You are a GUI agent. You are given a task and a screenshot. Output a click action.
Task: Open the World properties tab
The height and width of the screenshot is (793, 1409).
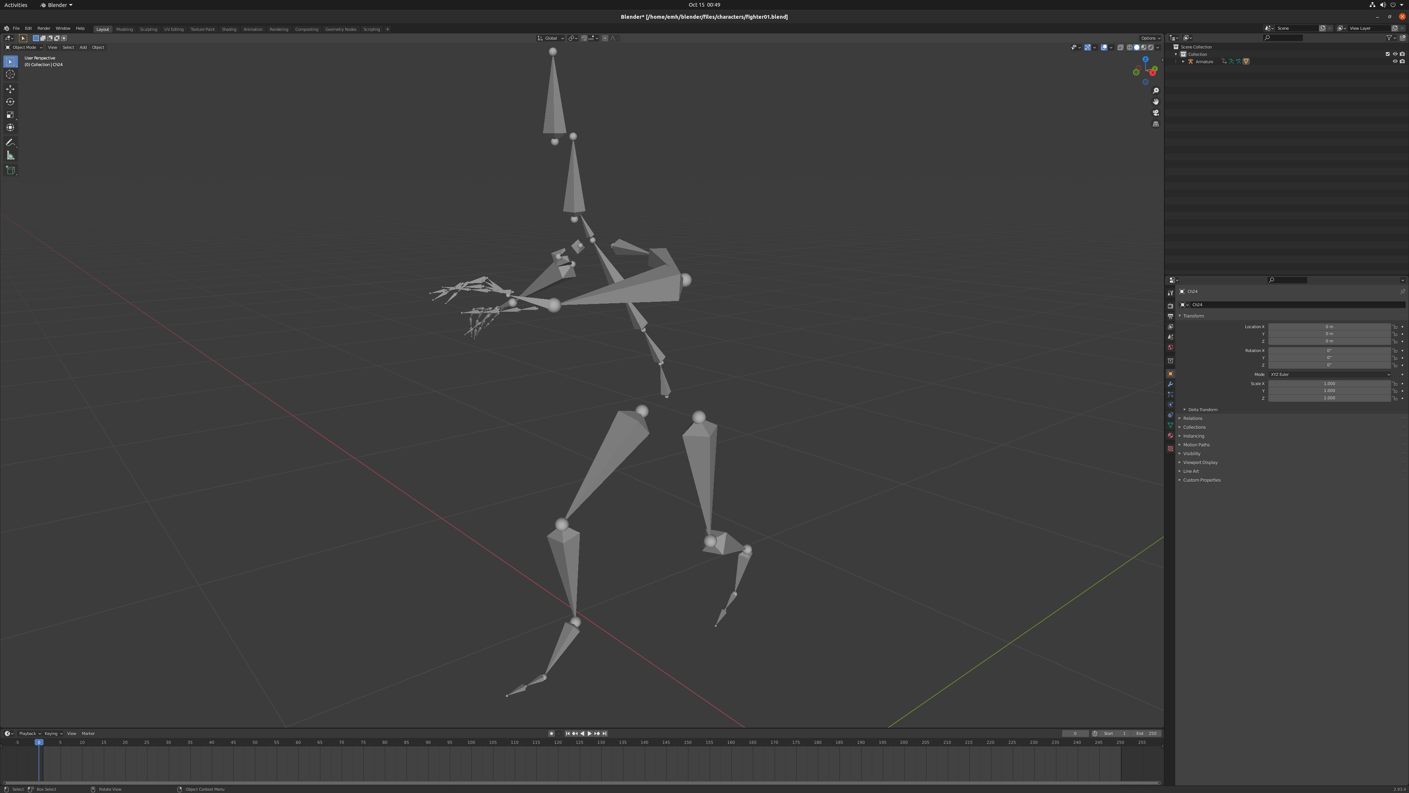[1170, 348]
